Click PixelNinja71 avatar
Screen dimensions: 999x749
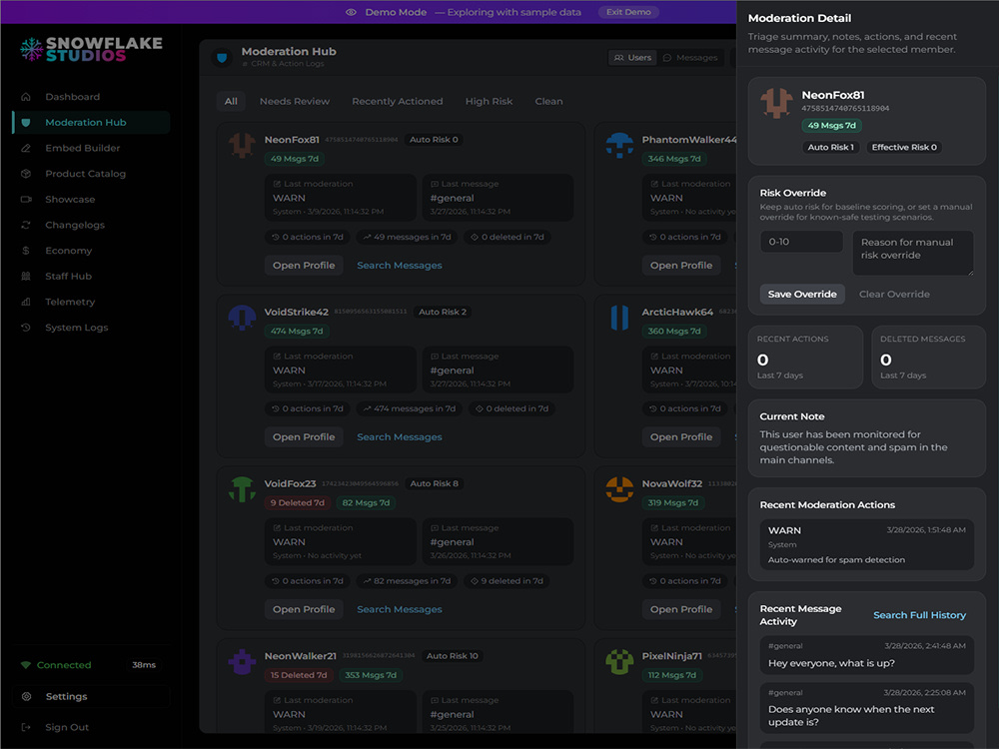point(619,661)
